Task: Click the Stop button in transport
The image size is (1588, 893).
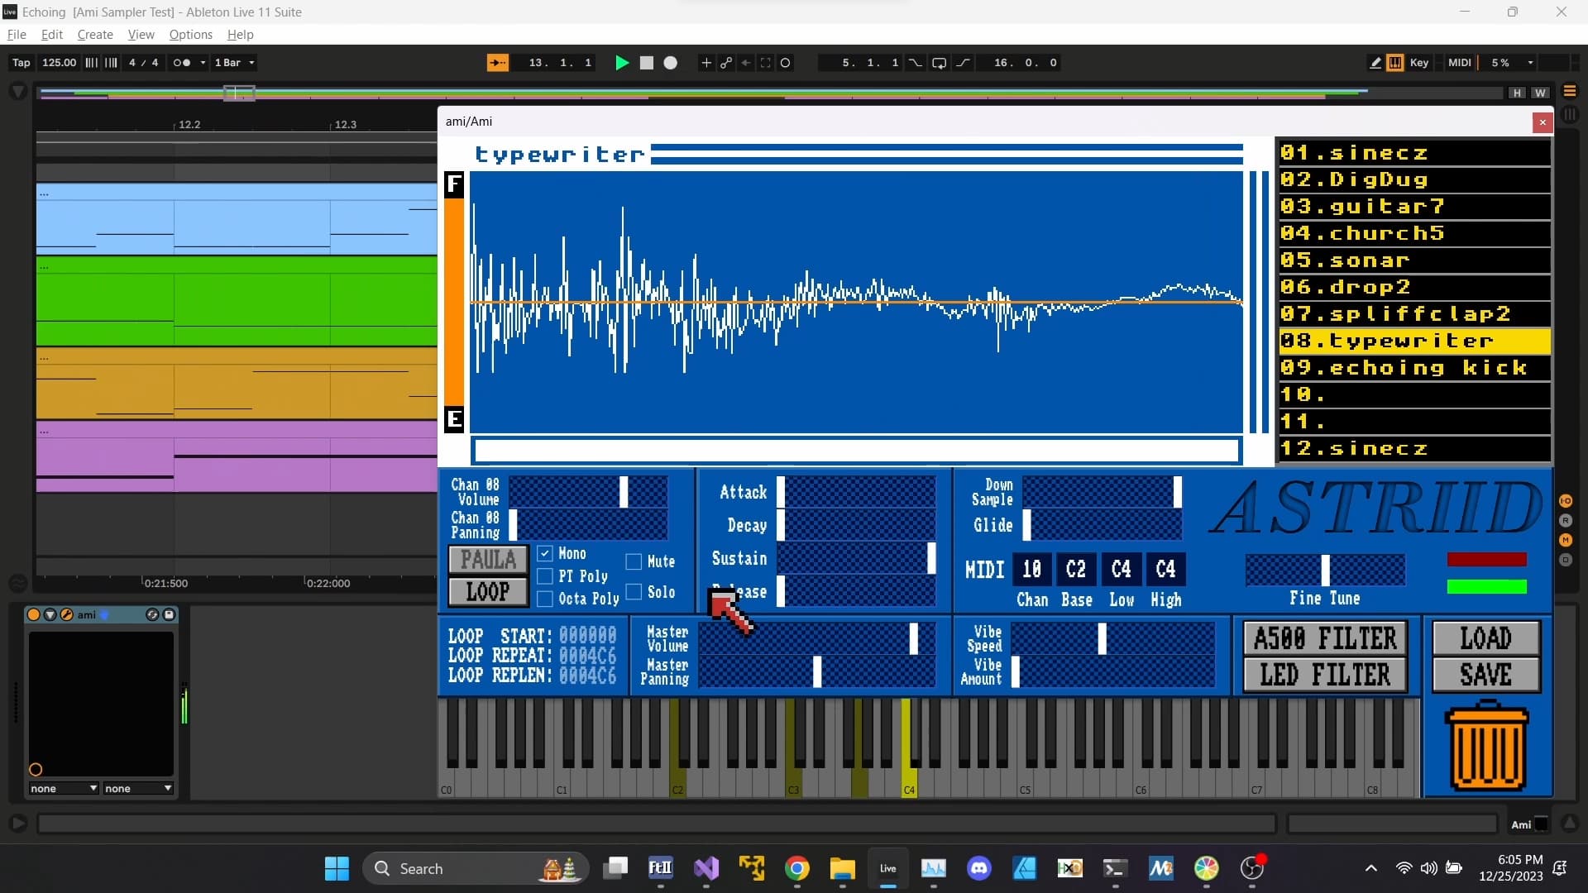Action: [x=647, y=63]
